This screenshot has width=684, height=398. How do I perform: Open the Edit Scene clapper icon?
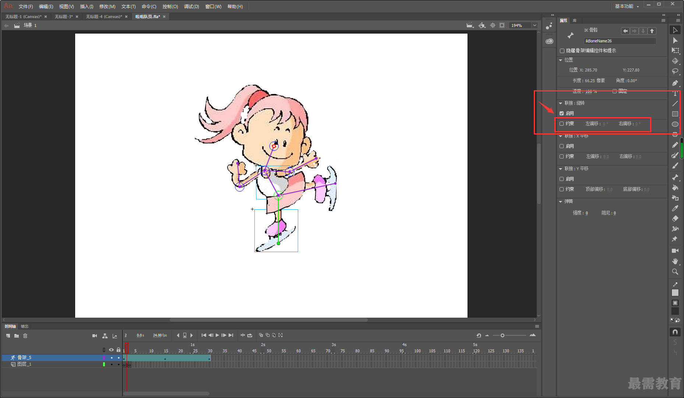[469, 25]
